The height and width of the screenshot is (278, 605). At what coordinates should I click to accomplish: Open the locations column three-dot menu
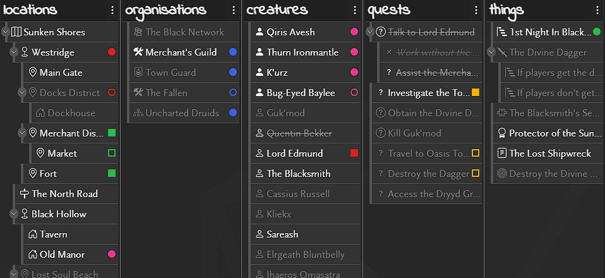[x=112, y=10]
